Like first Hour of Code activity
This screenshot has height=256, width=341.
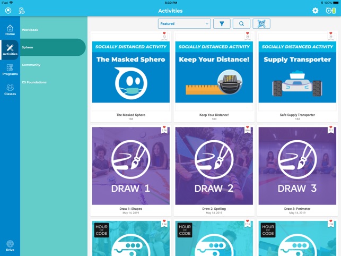(x=164, y=223)
